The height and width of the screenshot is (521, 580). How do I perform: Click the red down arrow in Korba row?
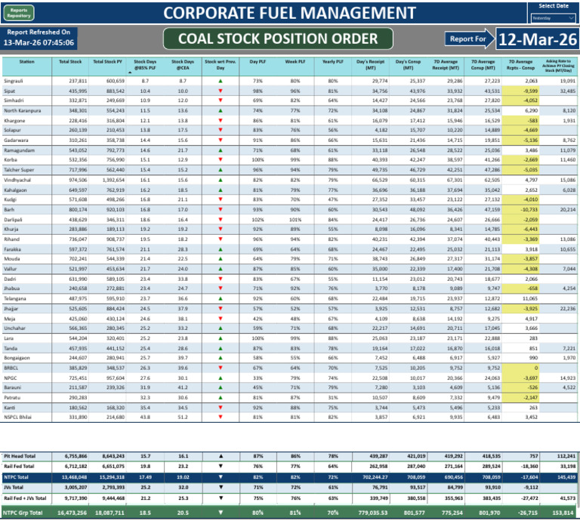click(x=221, y=160)
